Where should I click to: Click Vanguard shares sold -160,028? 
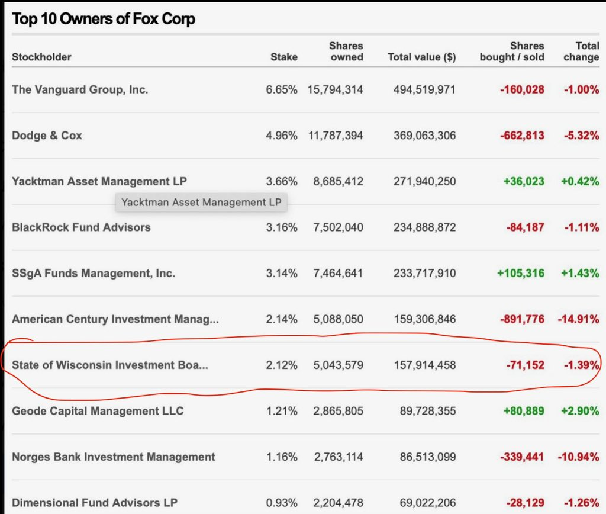[x=522, y=89]
